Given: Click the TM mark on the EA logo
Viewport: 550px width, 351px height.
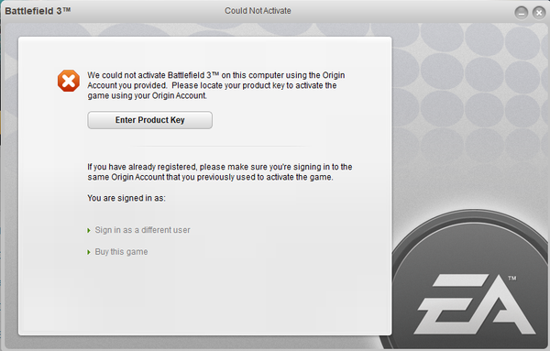Looking at the screenshot, I should click(512, 278).
